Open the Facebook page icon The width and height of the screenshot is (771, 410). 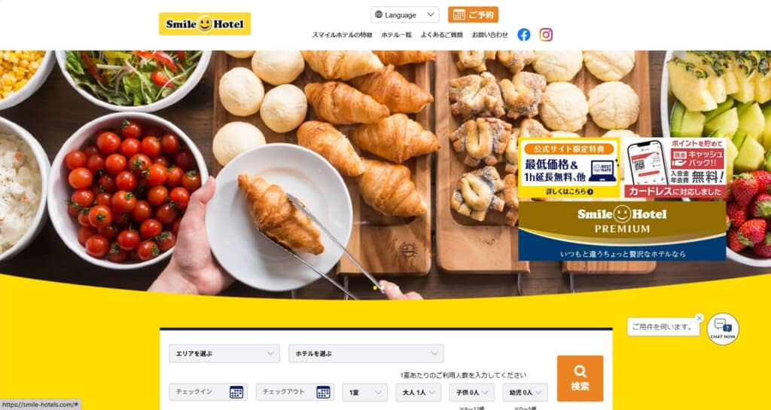pos(524,35)
